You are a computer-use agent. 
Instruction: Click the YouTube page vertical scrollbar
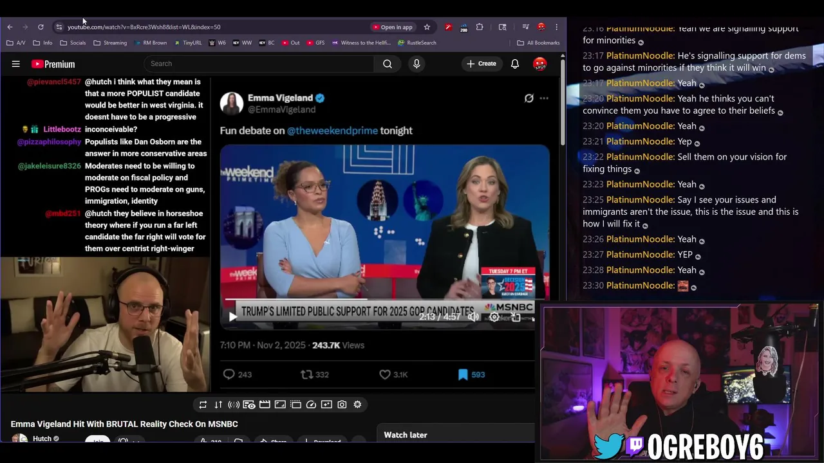click(x=563, y=103)
